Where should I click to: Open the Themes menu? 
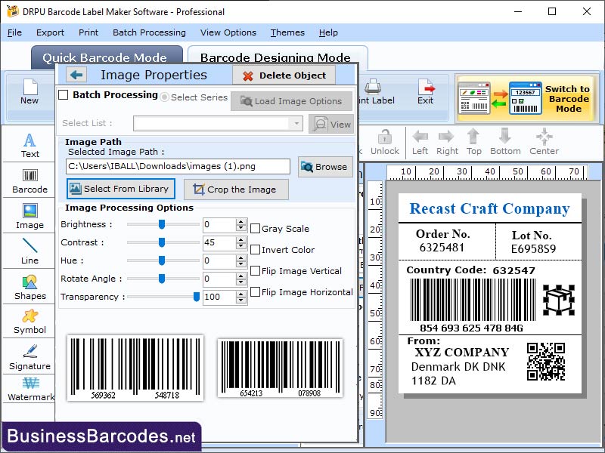click(287, 32)
